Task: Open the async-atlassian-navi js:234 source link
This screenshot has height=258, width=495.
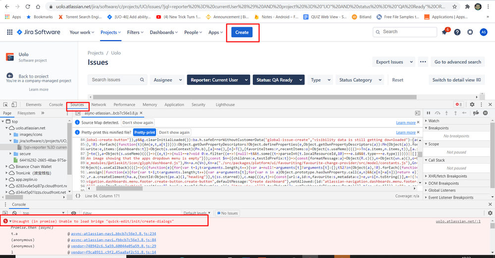Action: [x=113, y=234]
